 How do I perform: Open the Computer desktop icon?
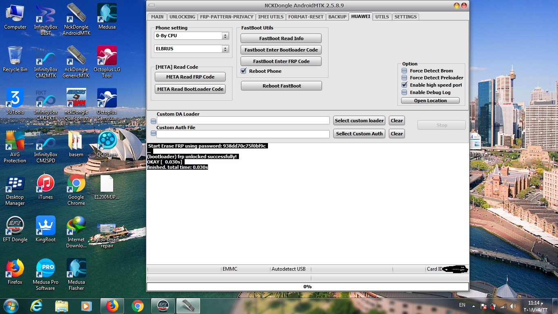(x=15, y=17)
